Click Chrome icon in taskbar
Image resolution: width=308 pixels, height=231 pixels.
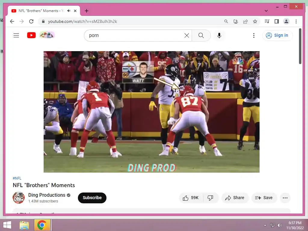pos(42,225)
